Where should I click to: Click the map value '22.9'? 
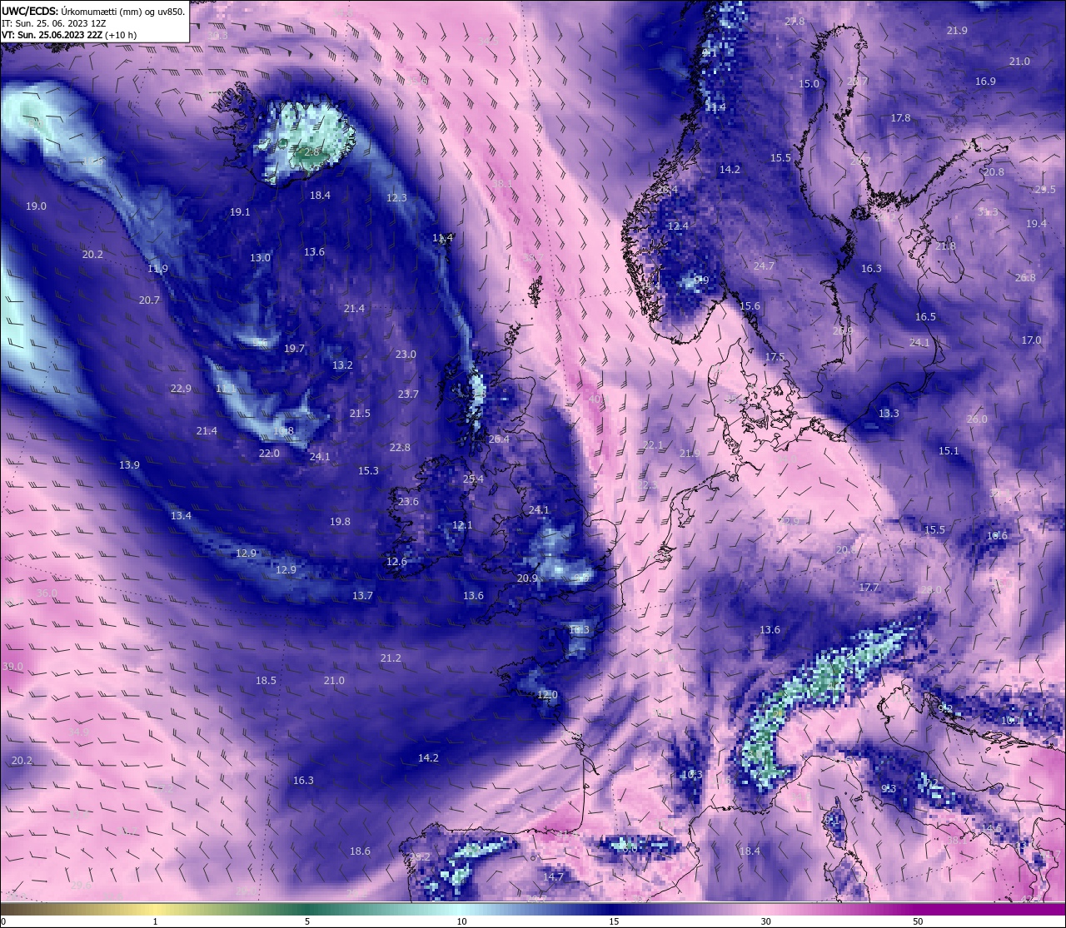(x=181, y=388)
